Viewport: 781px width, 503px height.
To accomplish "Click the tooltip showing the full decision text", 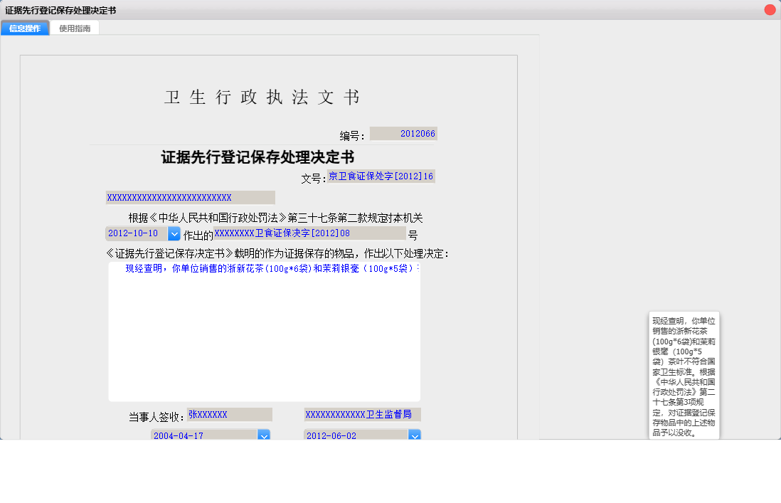I will (x=684, y=376).
